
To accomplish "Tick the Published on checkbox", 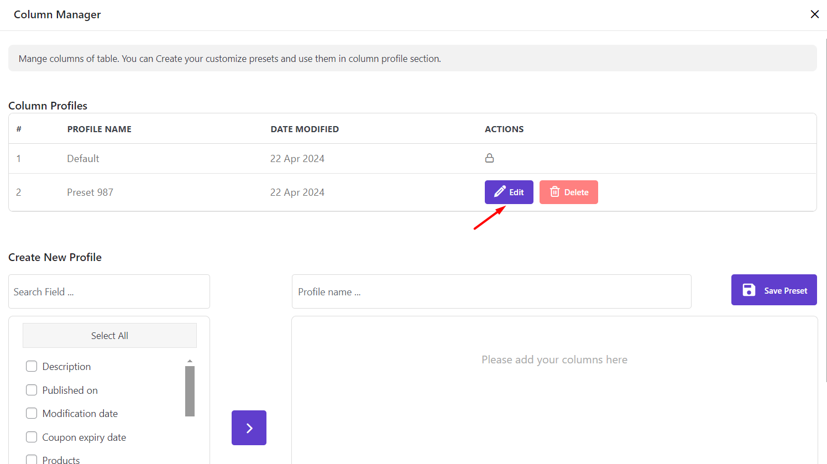I will [32, 390].
